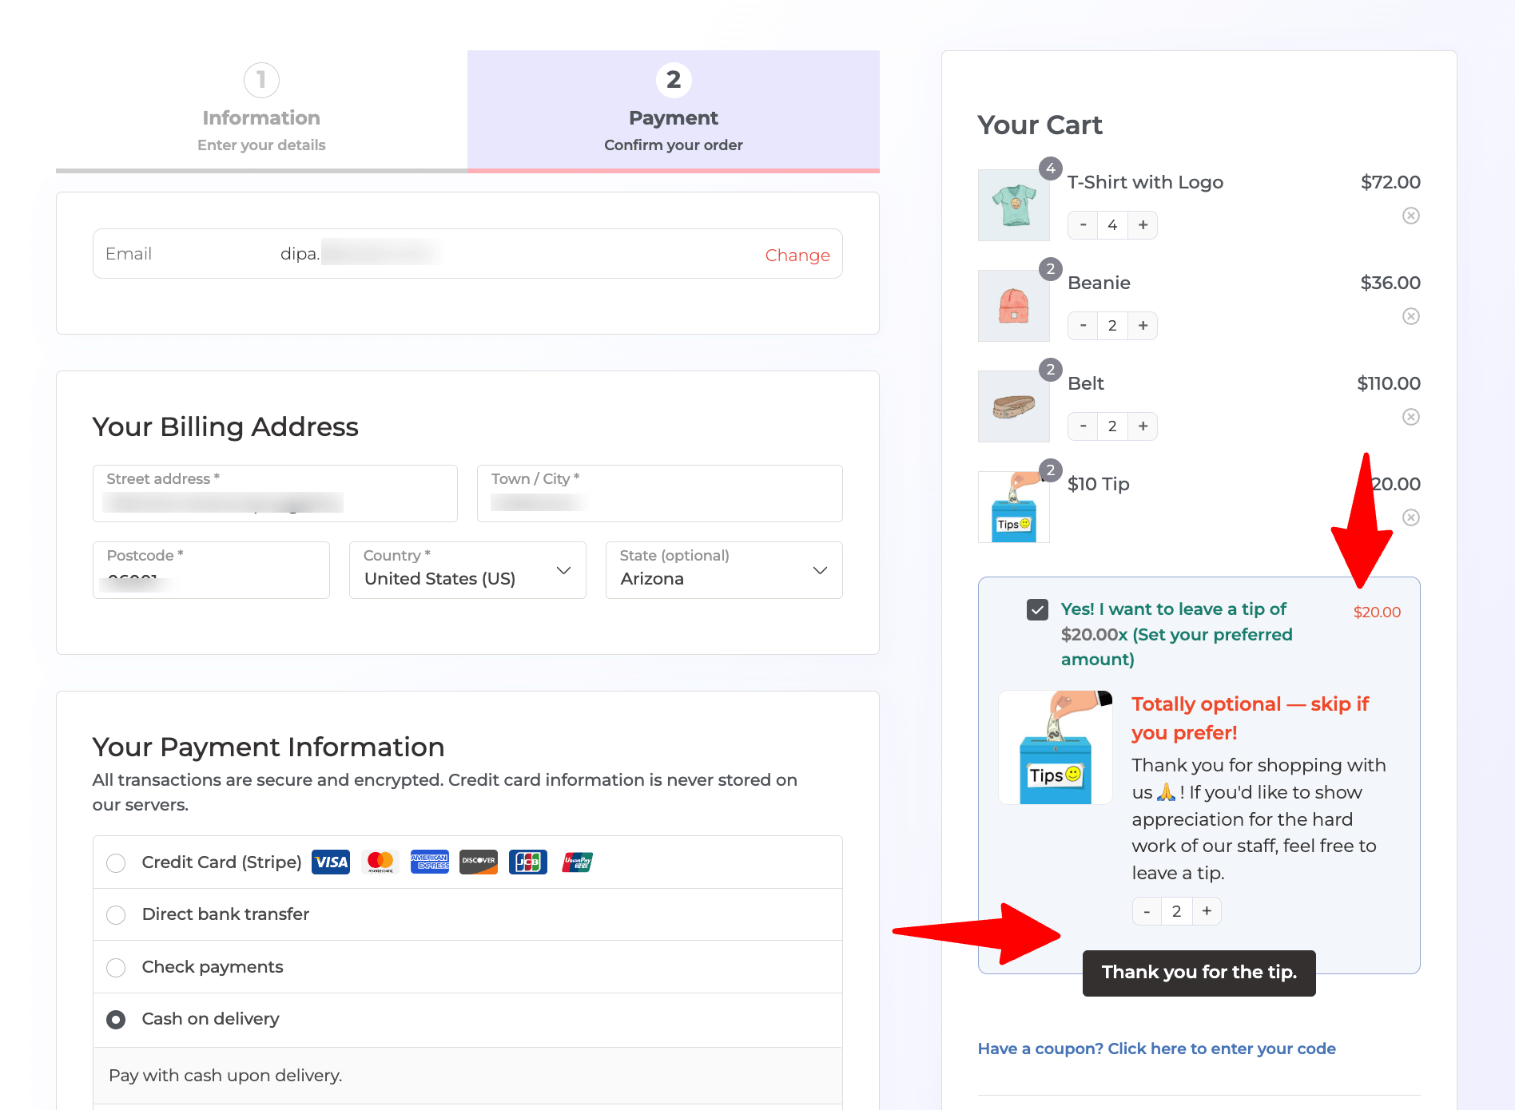
Task: Click 'Pay with cash upon delivery.' text
Action: (225, 1076)
